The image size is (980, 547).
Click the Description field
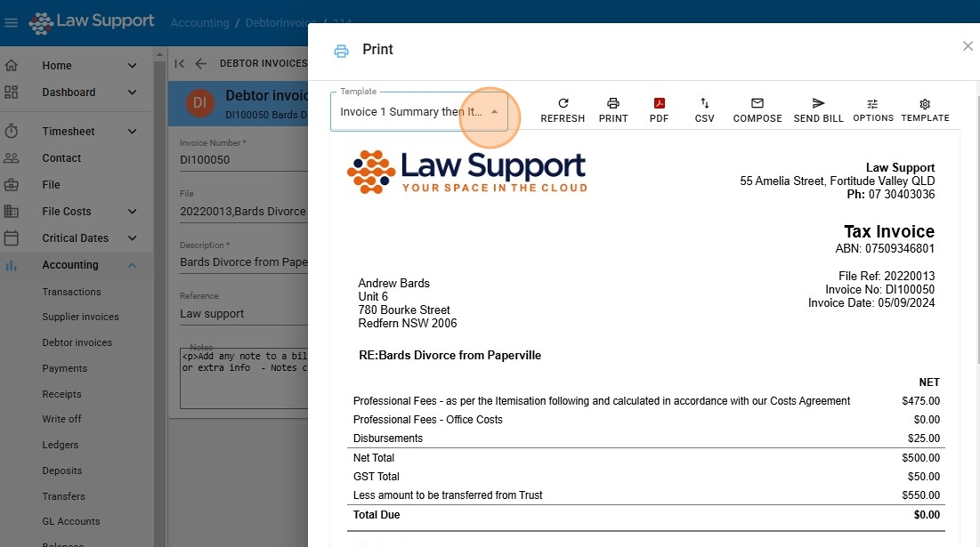(244, 261)
